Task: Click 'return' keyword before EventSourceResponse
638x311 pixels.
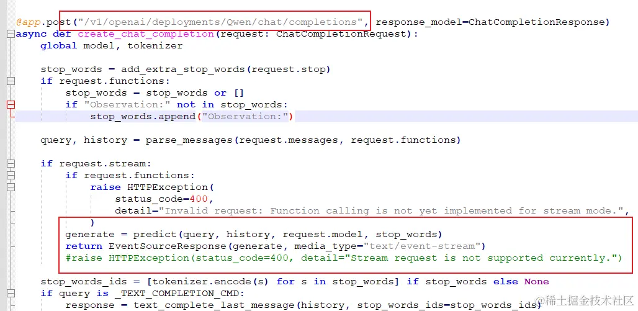Action: pos(84,246)
